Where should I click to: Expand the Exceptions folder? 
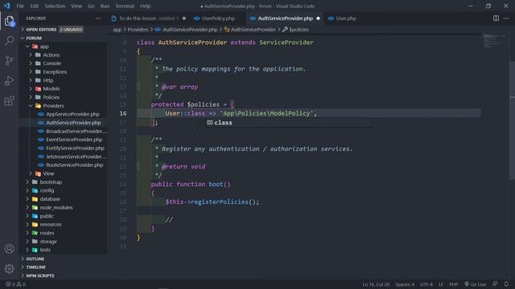pos(55,71)
